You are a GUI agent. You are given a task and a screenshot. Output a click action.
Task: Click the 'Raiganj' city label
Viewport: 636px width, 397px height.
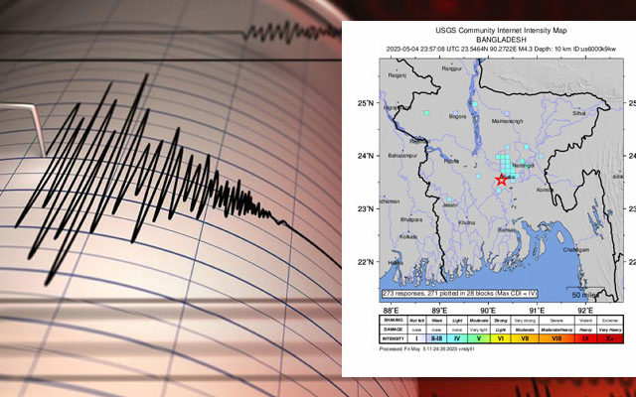click(x=397, y=75)
